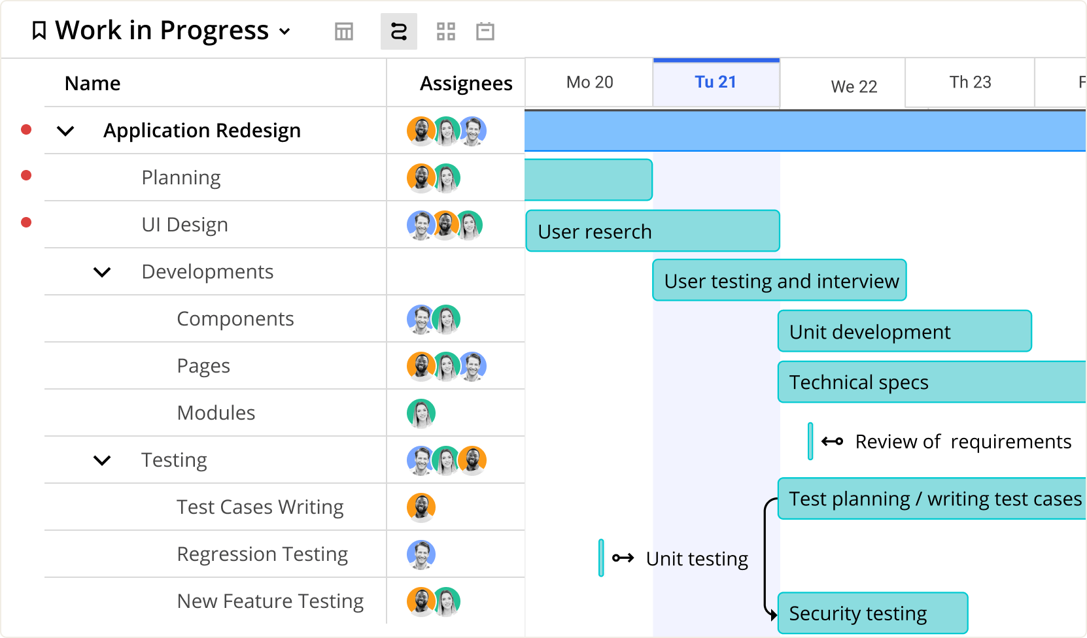Switch to the table view icon
Viewport: 1087px width, 638px height.
pos(343,31)
